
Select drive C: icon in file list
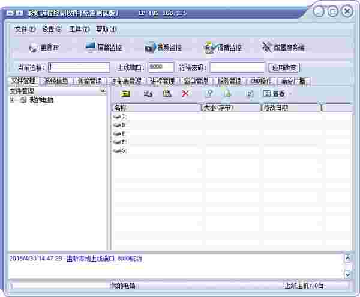click(x=117, y=117)
